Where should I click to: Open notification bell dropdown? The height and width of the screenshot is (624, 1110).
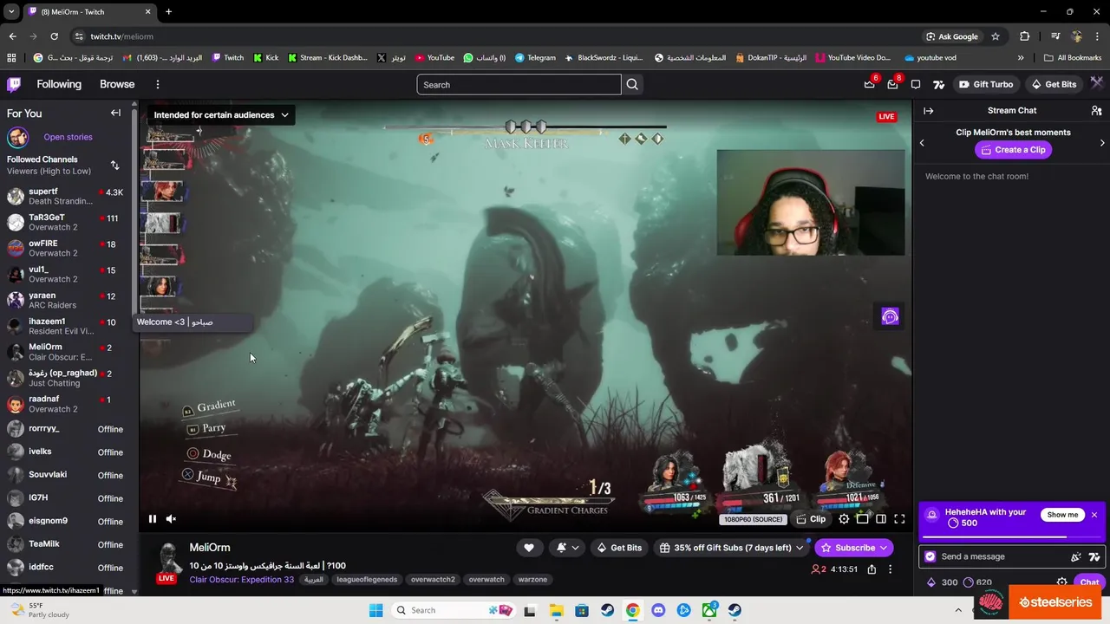[x=567, y=548]
